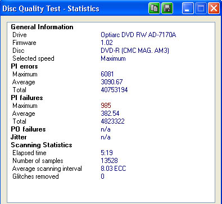Viewport: 222px width, 204px height.
Task: Click the 'Disc Quality Test - Statistics' title
Action: click(51, 8)
